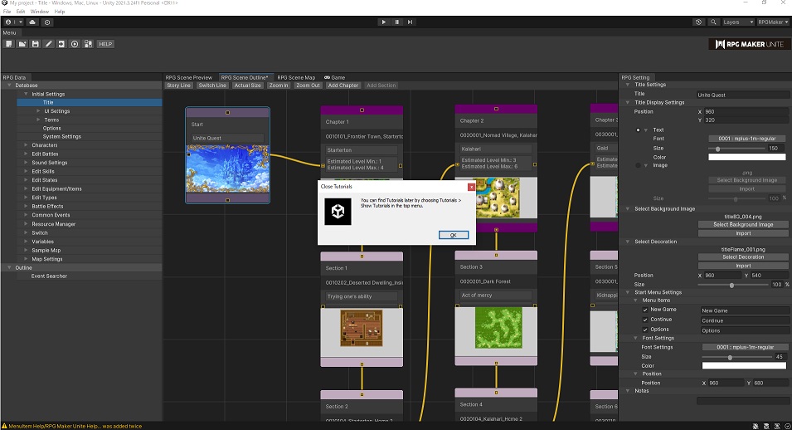
Task: Click the new project document icon
Action: (9, 44)
